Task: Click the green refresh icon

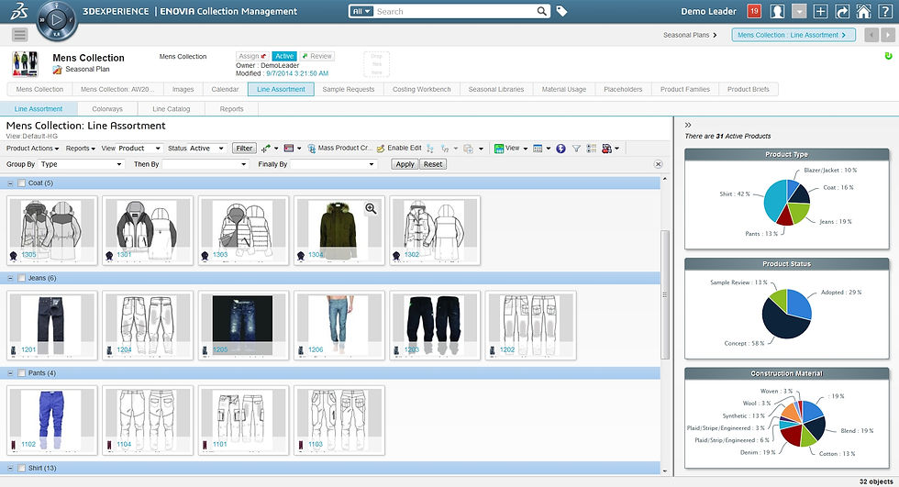Action: (888, 56)
